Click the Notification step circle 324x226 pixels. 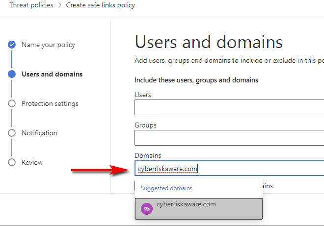pyautogui.click(x=12, y=133)
